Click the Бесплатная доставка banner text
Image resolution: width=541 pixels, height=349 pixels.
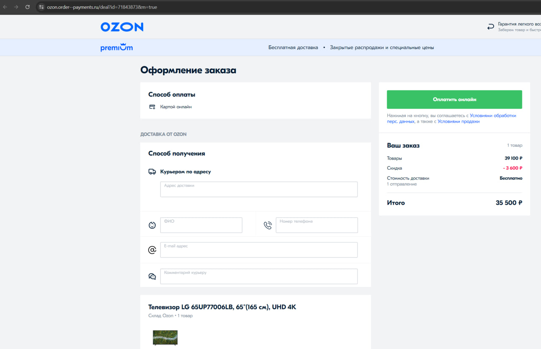[293, 47]
